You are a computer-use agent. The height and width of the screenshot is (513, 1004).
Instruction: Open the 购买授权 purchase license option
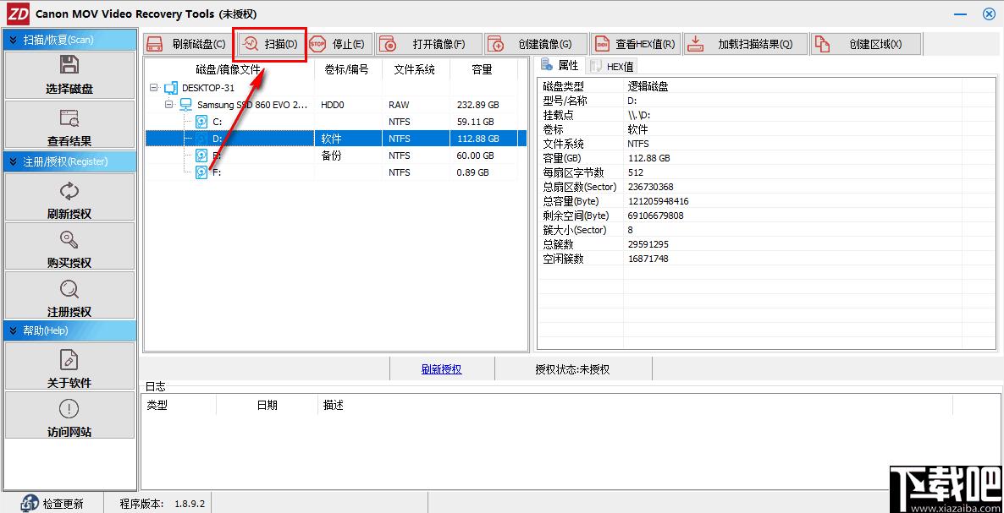pos(69,247)
